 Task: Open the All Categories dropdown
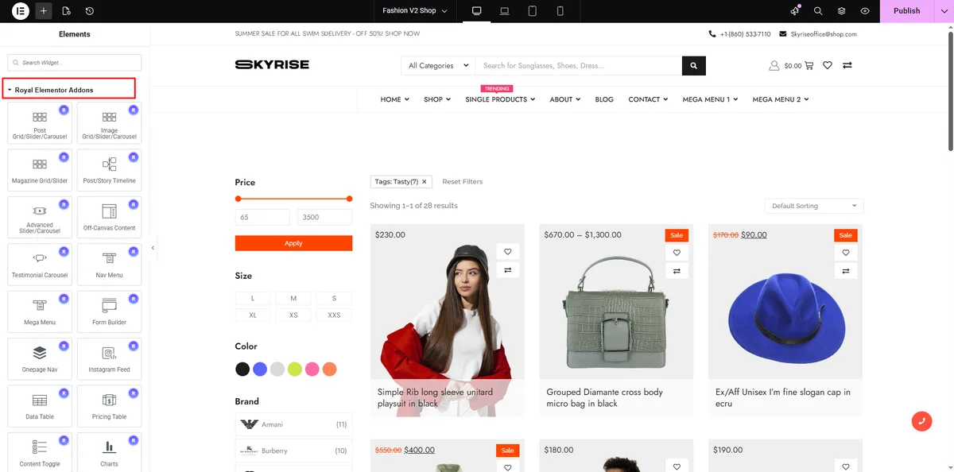[438, 66]
